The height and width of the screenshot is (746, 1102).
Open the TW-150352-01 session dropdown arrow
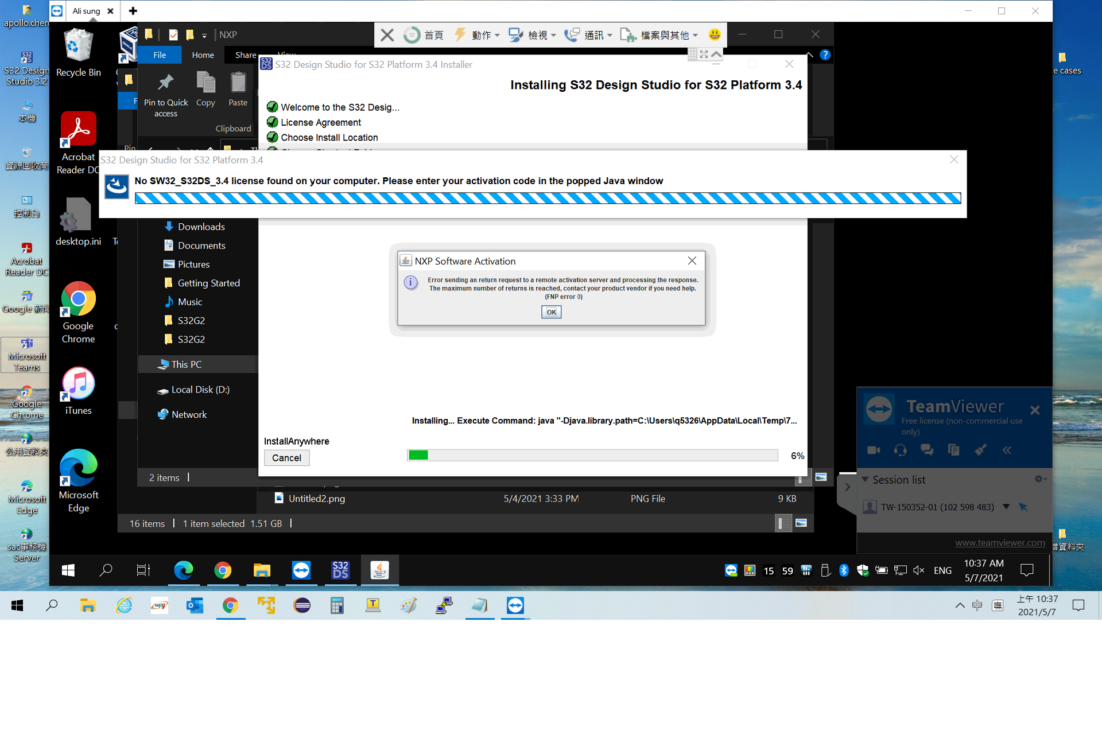[x=1007, y=507]
